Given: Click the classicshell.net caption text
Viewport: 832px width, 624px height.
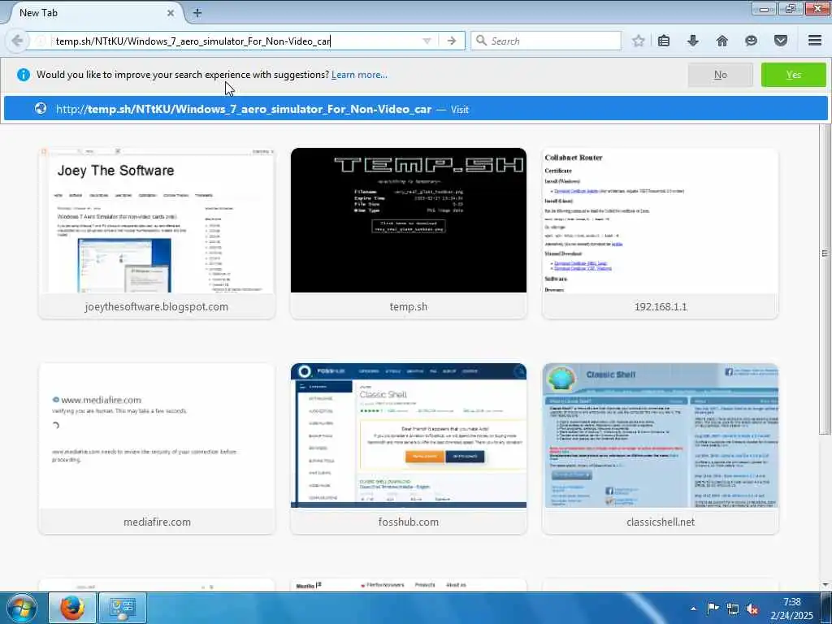Looking at the screenshot, I should pos(661,522).
